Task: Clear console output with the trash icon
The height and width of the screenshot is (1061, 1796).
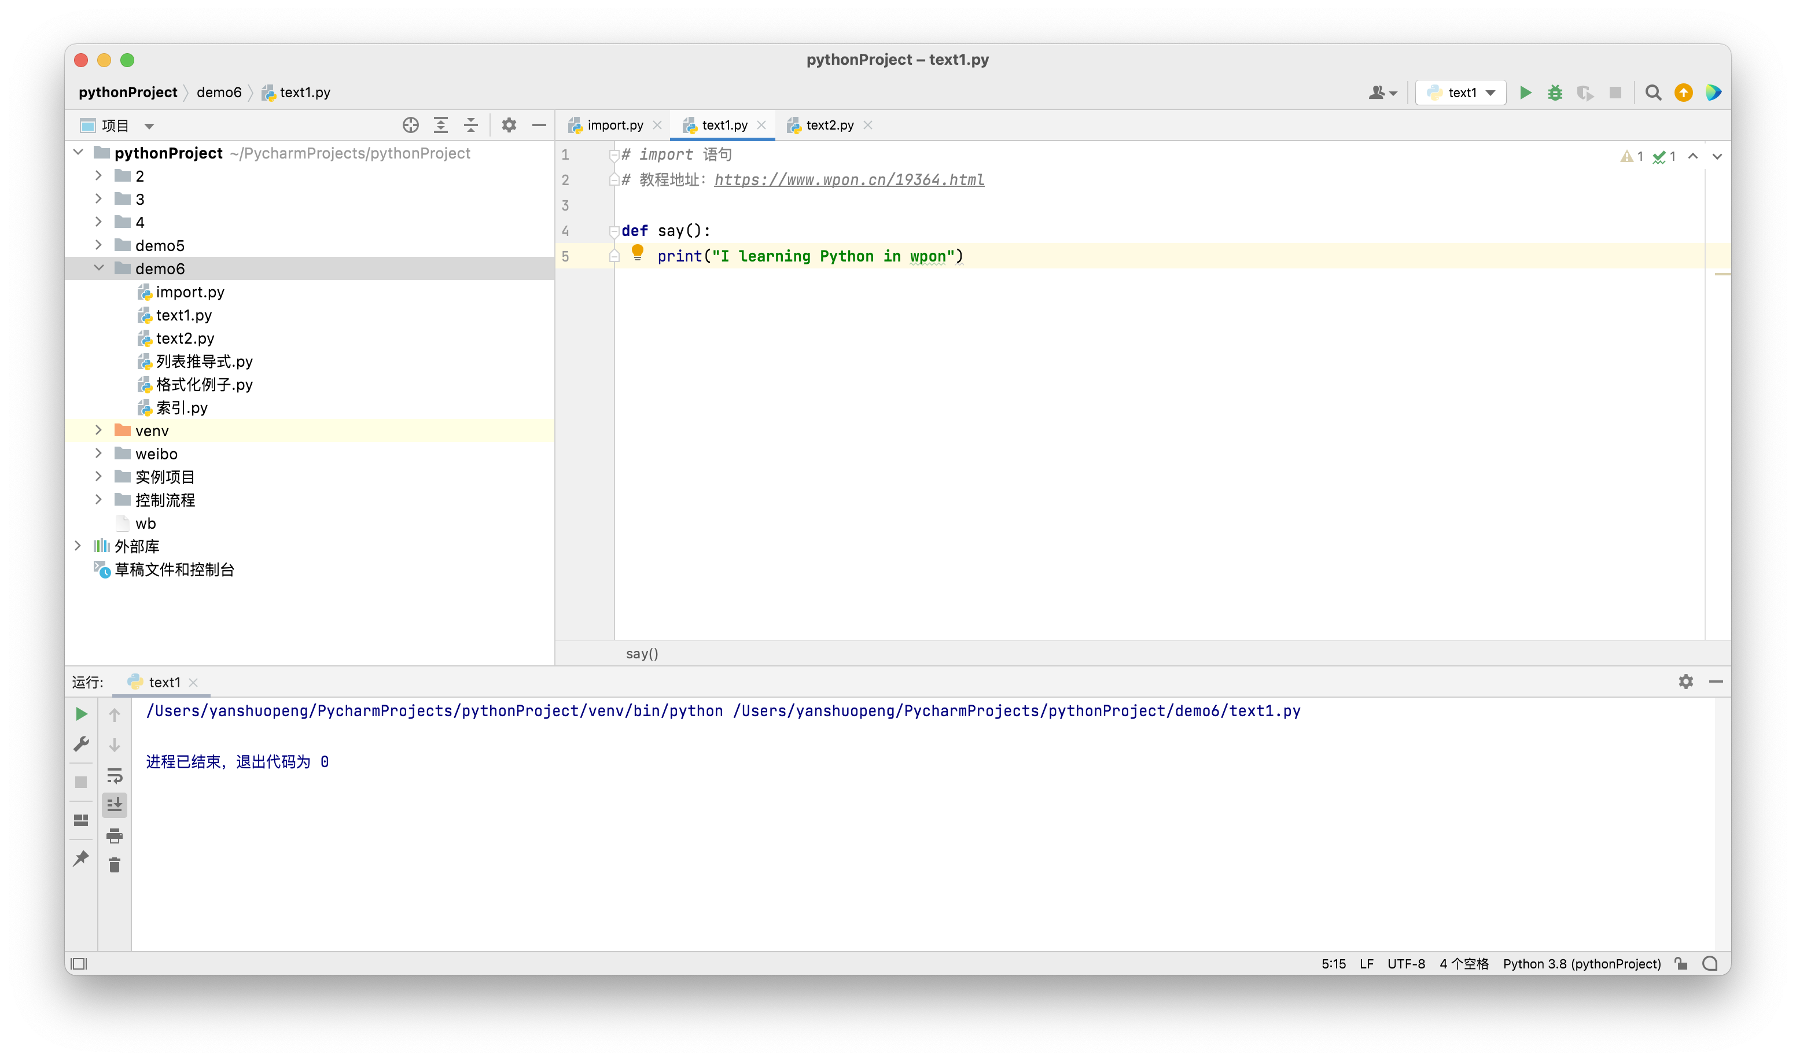Action: coord(115,865)
